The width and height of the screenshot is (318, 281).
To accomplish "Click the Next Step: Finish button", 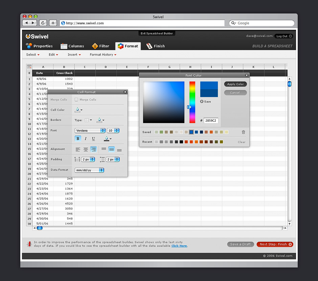I will point(275,244).
